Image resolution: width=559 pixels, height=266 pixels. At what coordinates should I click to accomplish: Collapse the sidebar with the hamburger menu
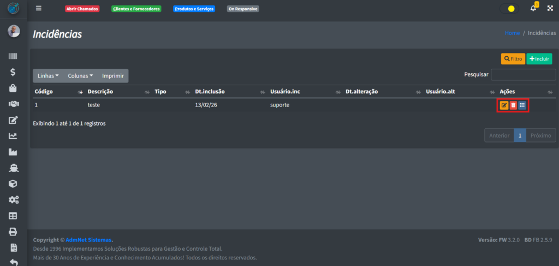tap(38, 9)
